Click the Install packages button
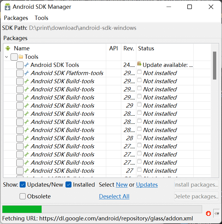 196,185
